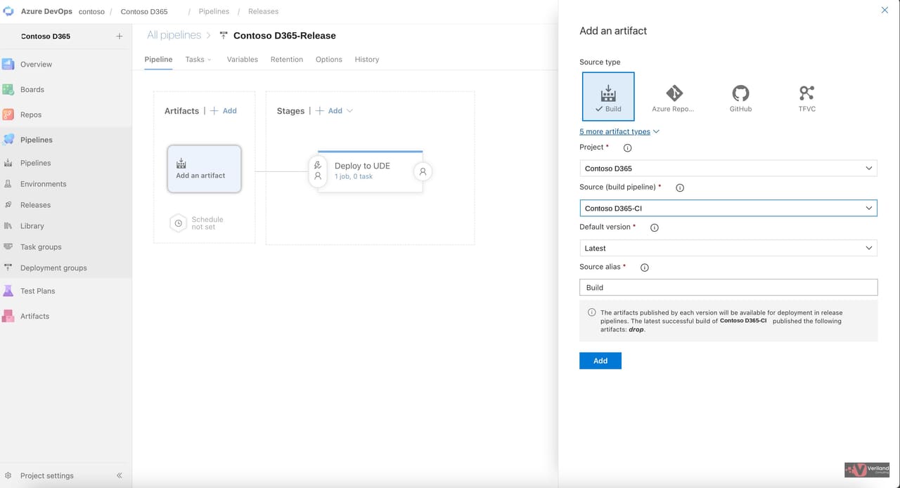The image size is (900, 488).
Task: Select the TFVC source type
Action: coord(806,96)
